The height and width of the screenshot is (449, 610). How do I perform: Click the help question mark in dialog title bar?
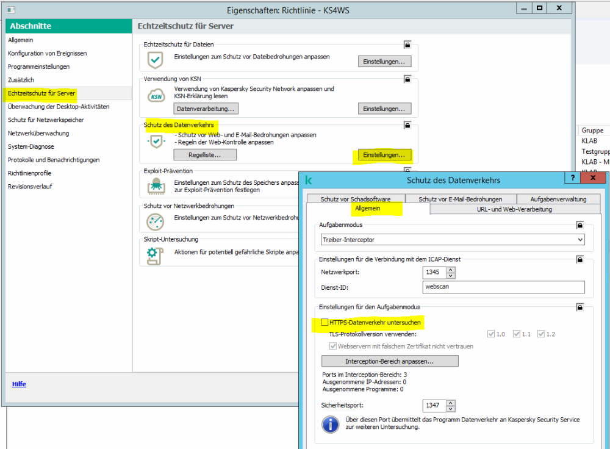point(573,179)
